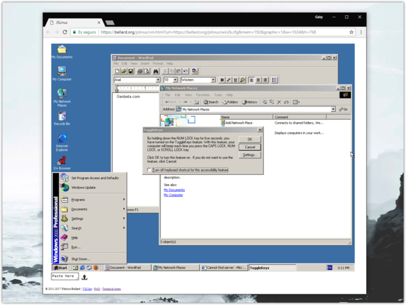Click Help in the Start menu
The height and width of the screenshot is (305, 406).
(93, 238)
